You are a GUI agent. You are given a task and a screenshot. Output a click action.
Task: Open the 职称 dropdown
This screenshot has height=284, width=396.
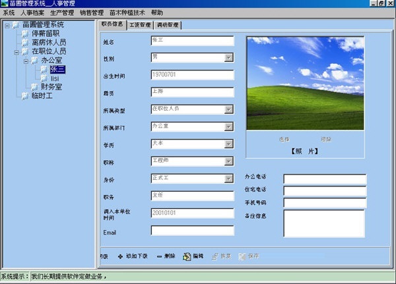(x=228, y=161)
